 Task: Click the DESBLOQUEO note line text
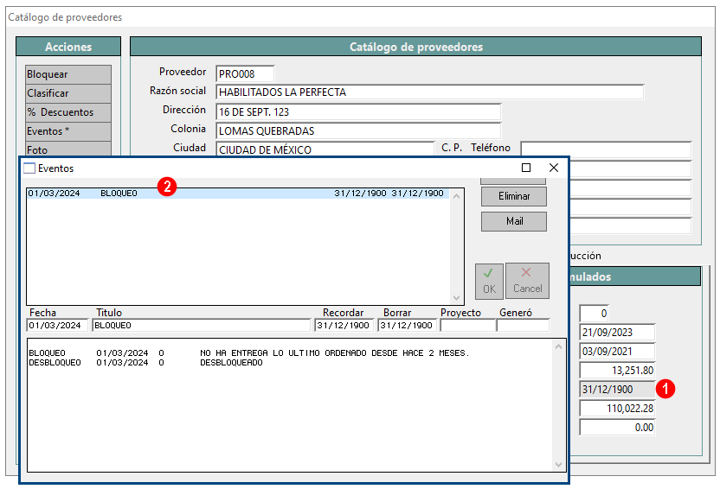click(x=145, y=363)
